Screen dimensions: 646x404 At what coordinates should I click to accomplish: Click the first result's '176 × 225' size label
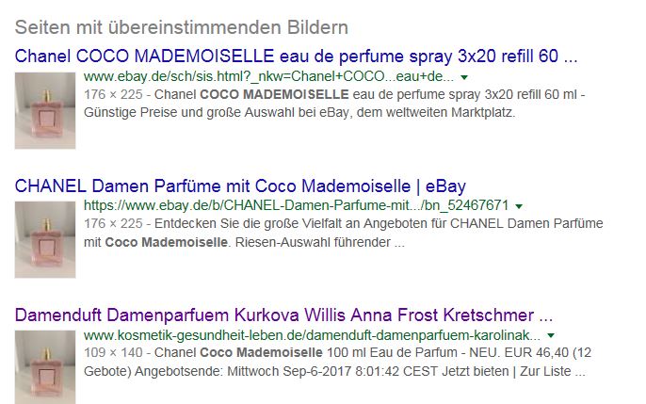[x=113, y=94]
